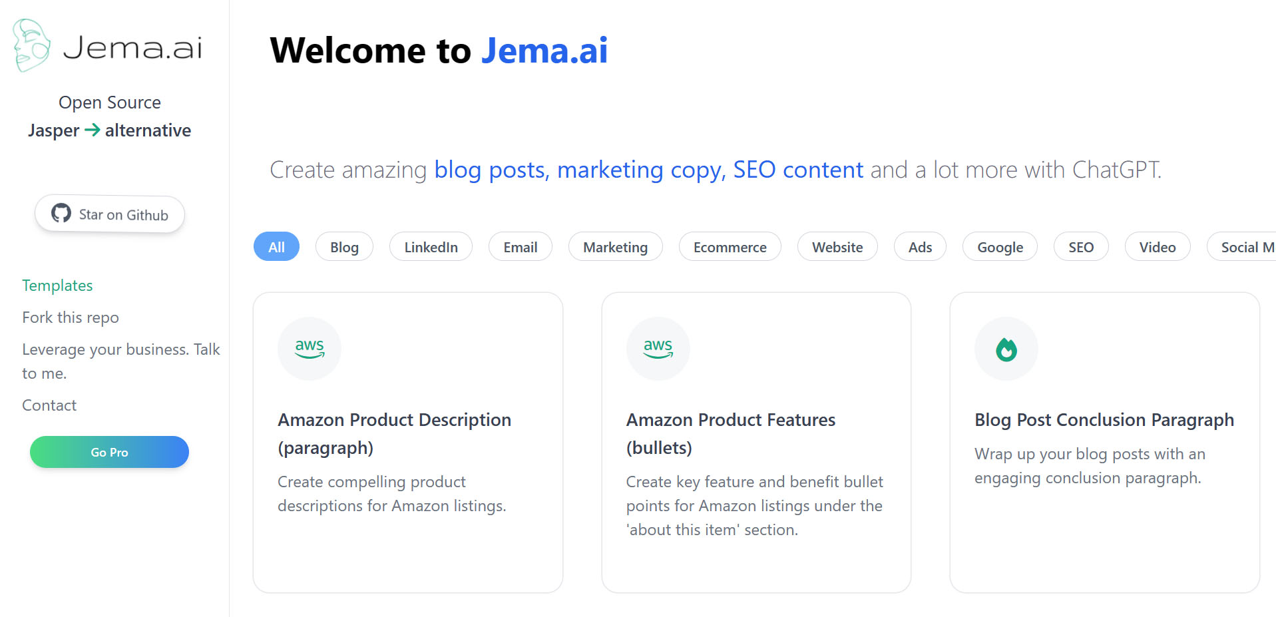The height and width of the screenshot is (617, 1276).
Task: Select the All filter tab
Action: (276, 247)
